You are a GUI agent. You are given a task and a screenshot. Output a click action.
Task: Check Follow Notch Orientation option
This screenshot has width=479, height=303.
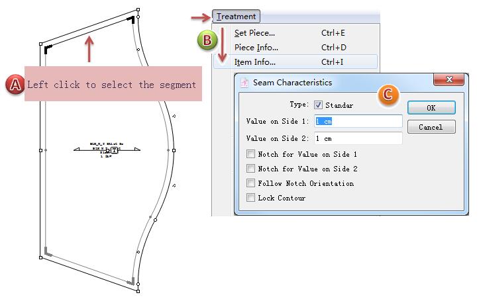coord(250,183)
